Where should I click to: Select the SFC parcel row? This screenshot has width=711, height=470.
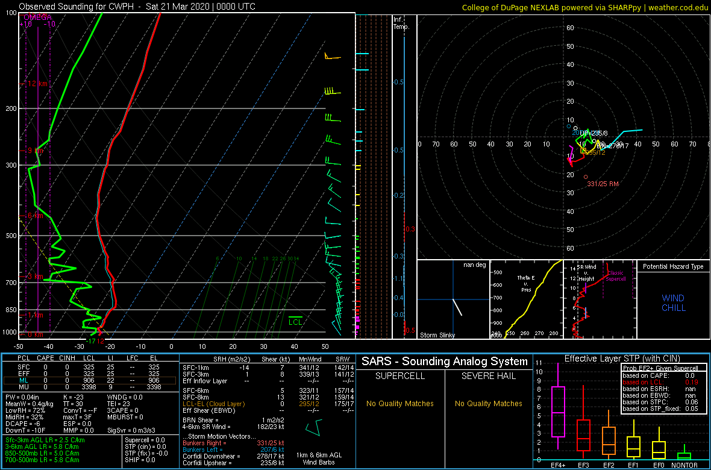coord(90,366)
